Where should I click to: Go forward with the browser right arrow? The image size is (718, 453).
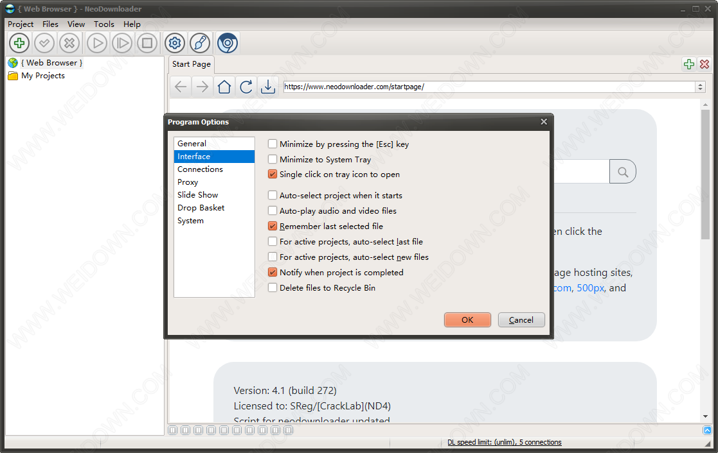tap(202, 87)
